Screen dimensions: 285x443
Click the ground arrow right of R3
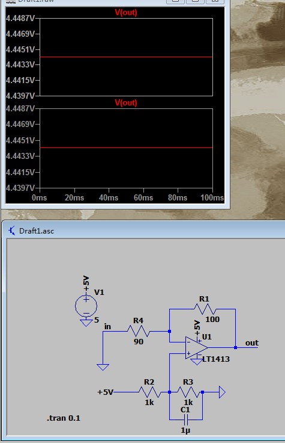(222, 392)
